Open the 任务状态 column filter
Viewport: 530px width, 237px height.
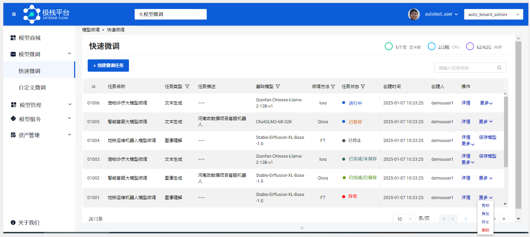[363, 86]
